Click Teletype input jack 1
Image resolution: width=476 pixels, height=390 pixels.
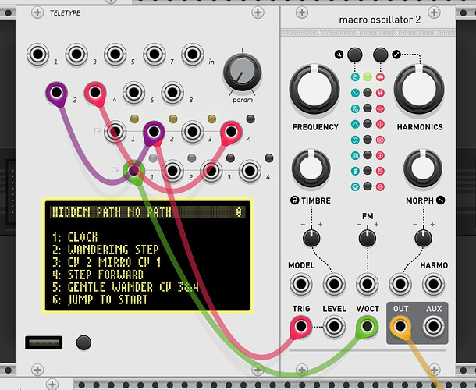pyautogui.click(x=37, y=55)
